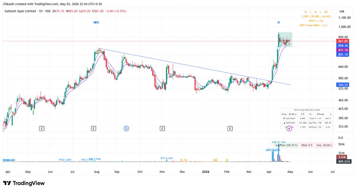Click the Non-Energy Minerals Steel table header

(x=307, y=110)
